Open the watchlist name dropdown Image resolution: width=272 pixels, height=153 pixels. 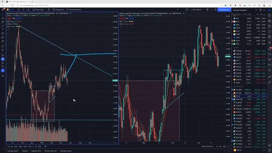(241, 10)
